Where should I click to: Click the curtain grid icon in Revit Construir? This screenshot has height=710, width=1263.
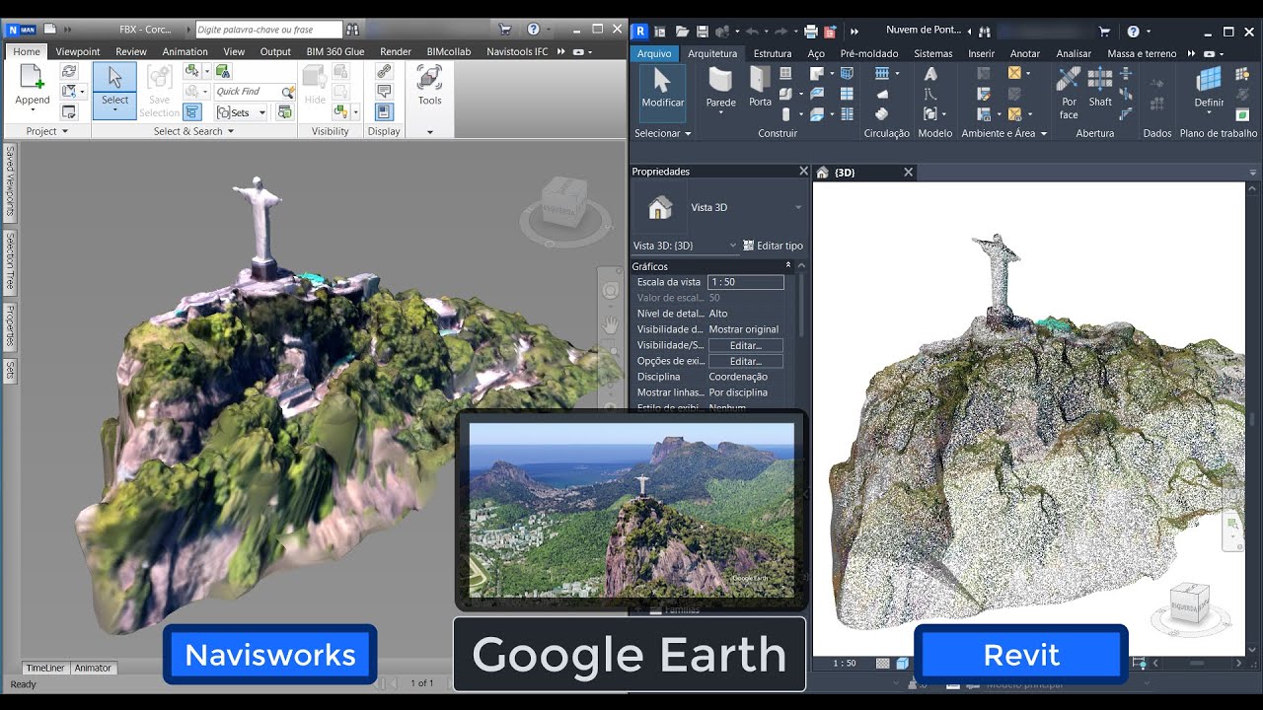(847, 94)
